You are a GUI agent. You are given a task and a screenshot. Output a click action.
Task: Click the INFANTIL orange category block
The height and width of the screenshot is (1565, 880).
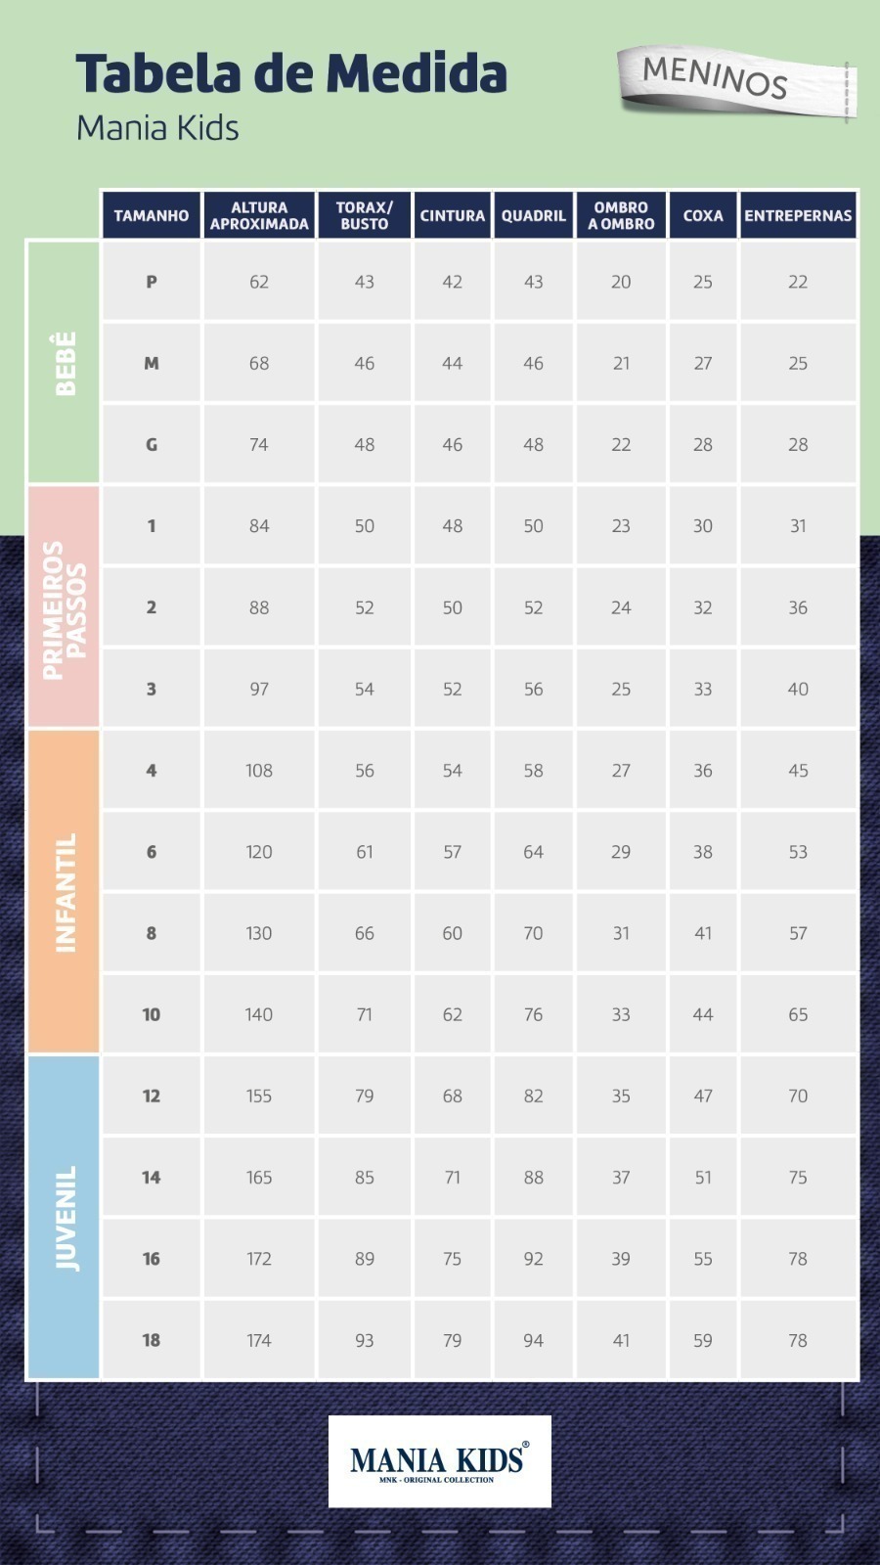coord(65,892)
